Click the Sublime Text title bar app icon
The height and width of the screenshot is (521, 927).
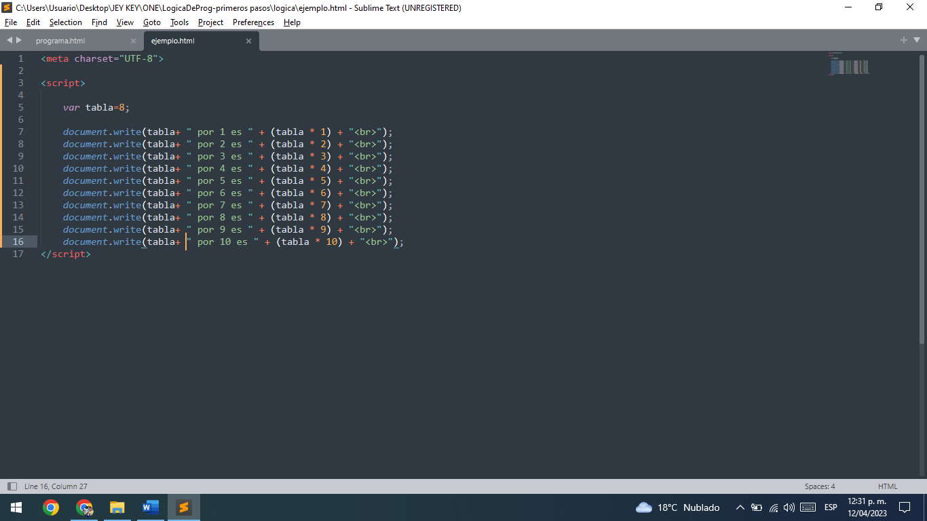pyautogui.click(x=7, y=7)
